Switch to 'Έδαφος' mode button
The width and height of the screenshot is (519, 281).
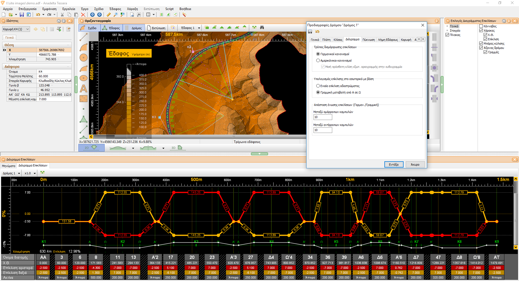pyautogui.click(x=111, y=28)
